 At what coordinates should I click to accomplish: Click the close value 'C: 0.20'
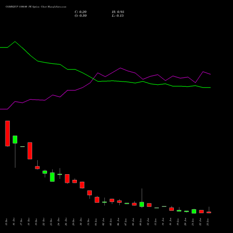(x=81, y=12)
